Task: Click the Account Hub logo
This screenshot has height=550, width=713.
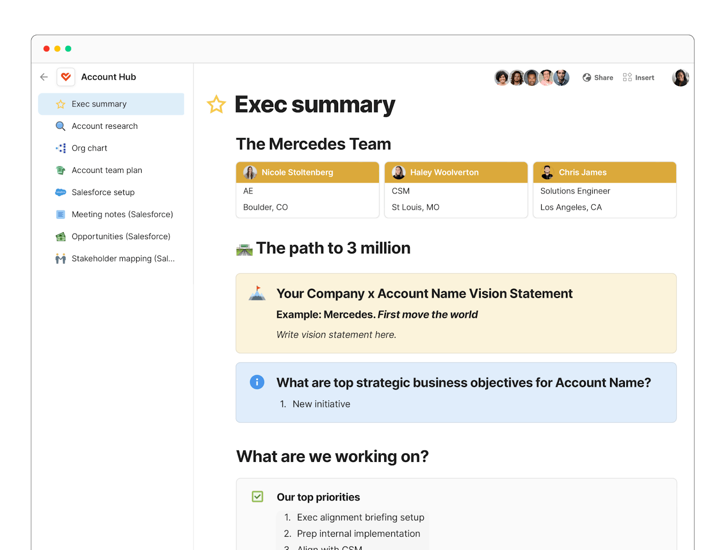Action: [66, 77]
